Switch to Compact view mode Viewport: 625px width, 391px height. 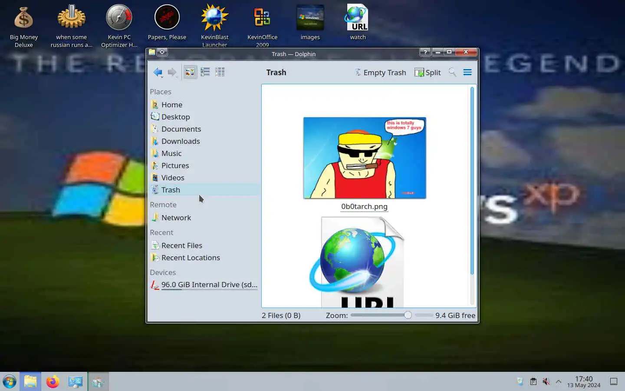pos(205,72)
